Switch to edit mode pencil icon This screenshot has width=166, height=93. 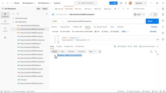click(x=151, y=14)
